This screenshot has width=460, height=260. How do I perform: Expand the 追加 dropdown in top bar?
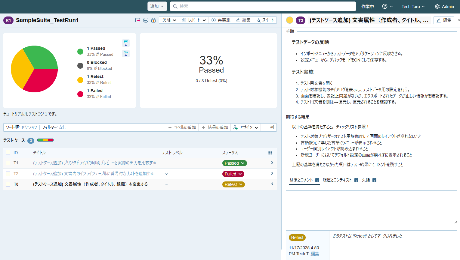(x=157, y=6)
